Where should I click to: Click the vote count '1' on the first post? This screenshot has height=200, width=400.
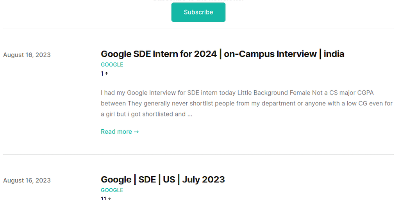[102, 73]
